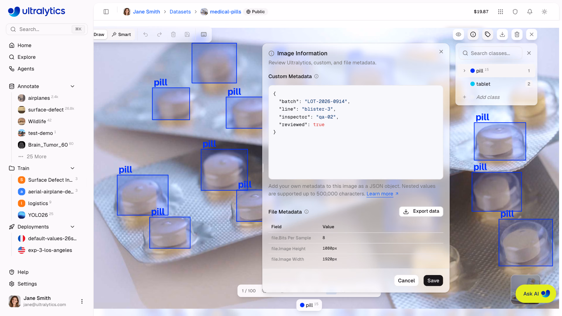The image size is (562, 316).
Task: Follow the Learn more link
Action: click(380, 194)
